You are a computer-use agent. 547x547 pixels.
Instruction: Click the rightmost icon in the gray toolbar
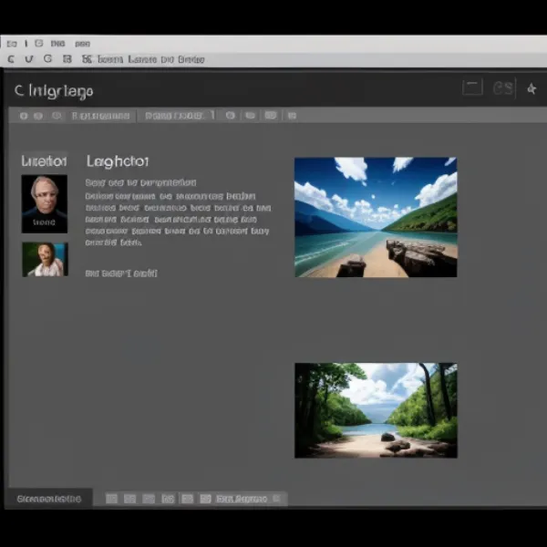click(291, 116)
